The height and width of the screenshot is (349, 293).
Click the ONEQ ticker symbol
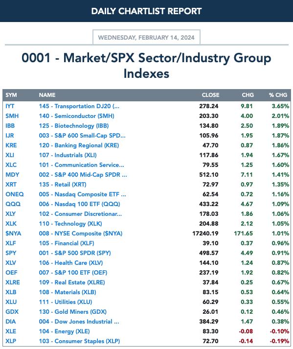click(15, 194)
